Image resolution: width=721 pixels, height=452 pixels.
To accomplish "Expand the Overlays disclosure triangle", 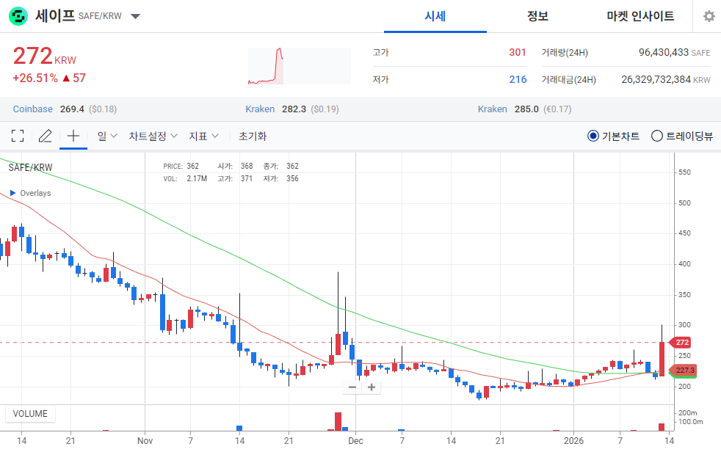I will [x=12, y=193].
